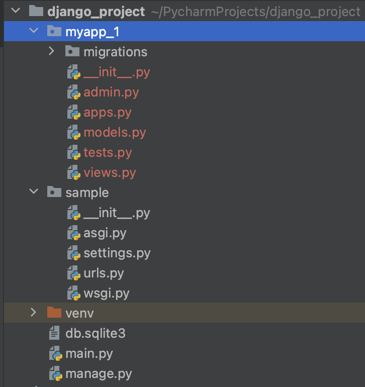
Task: Select views.py file name
Action: [110, 173]
